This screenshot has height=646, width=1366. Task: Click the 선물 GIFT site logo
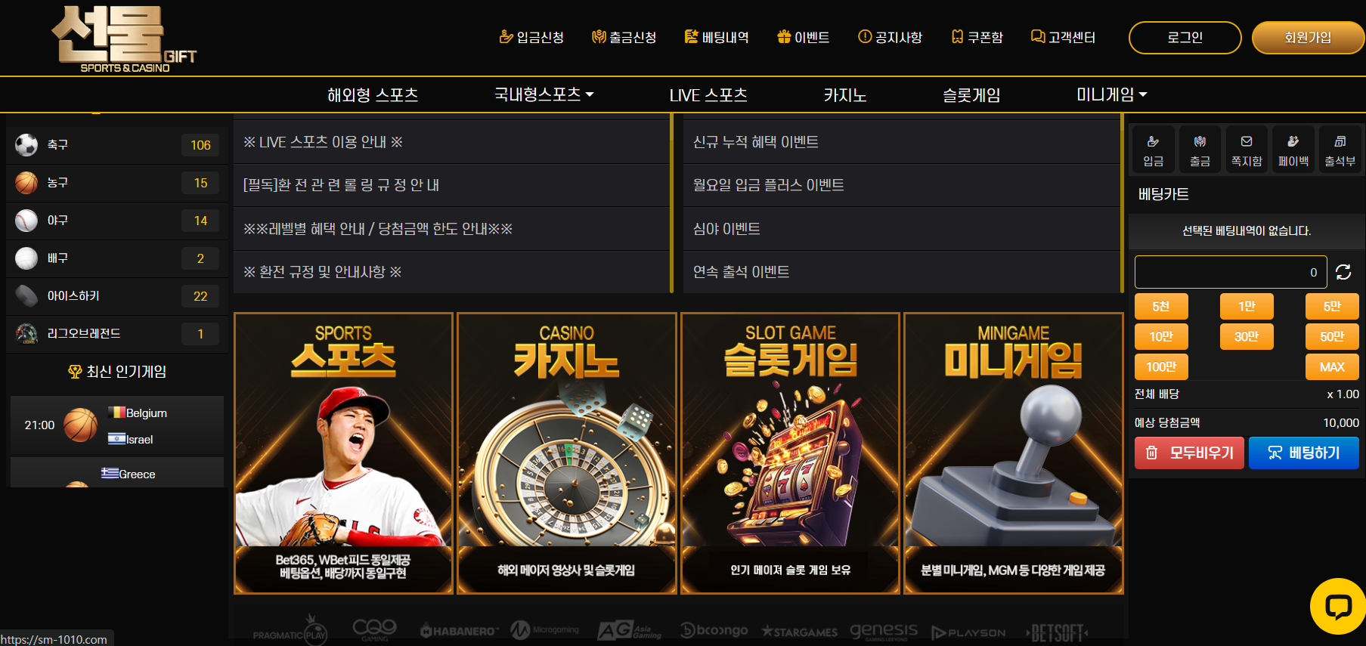(x=123, y=39)
